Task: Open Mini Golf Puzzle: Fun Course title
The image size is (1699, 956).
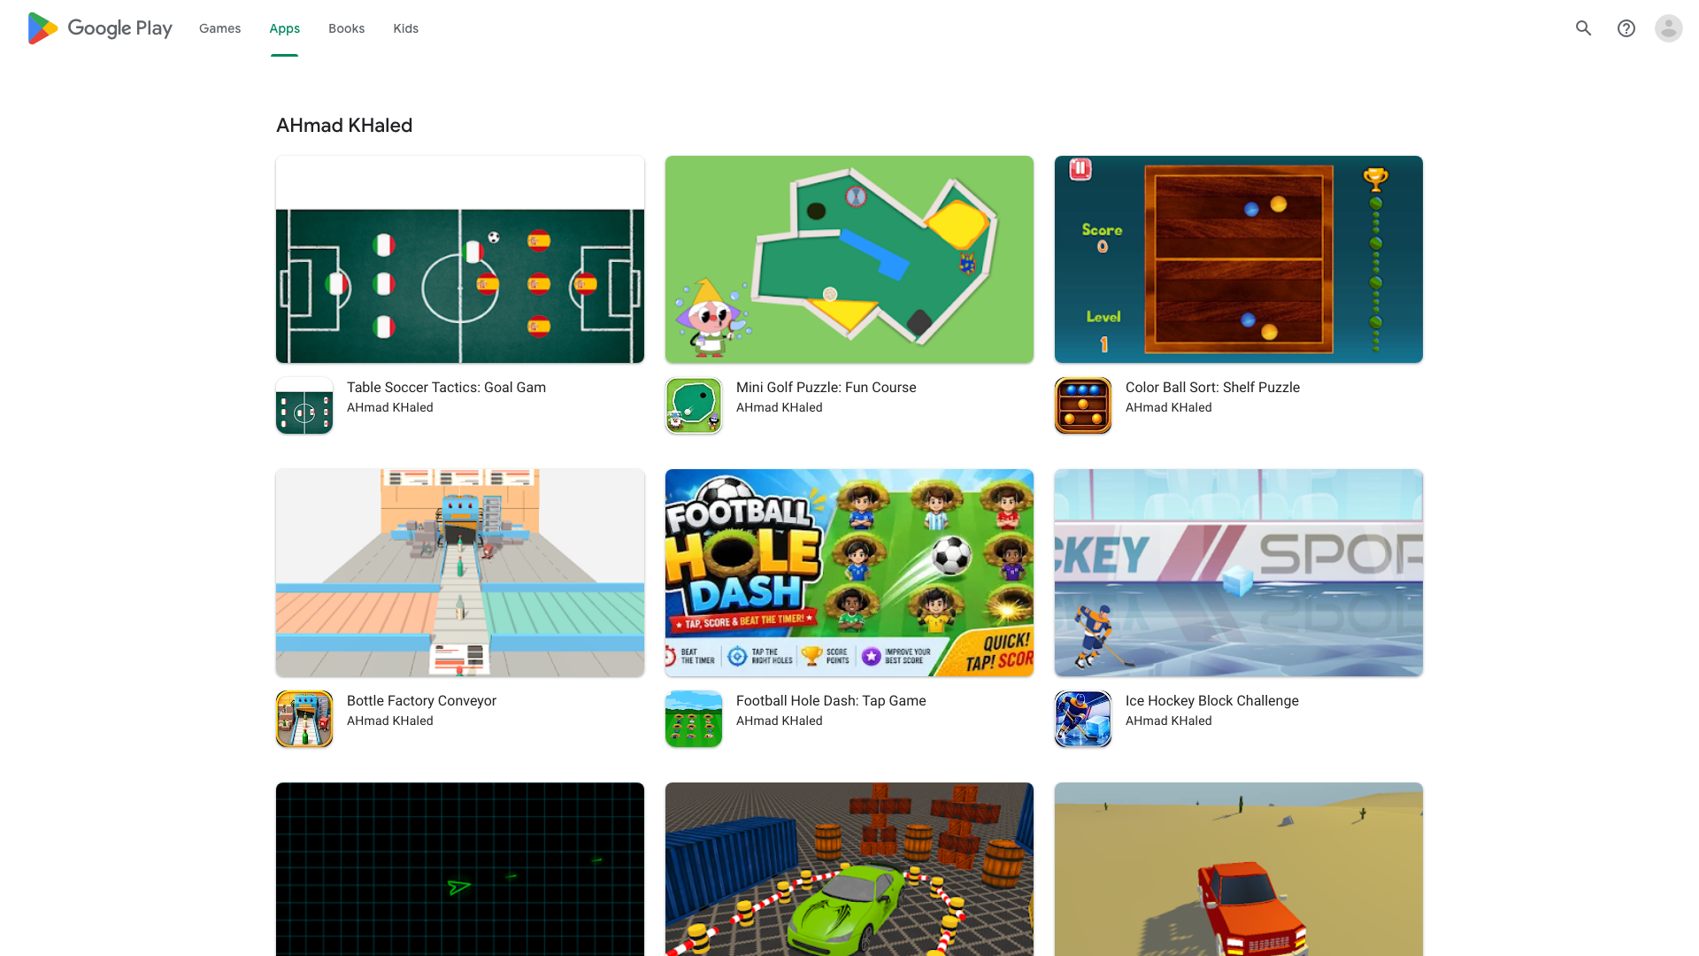Action: coord(826,388)
